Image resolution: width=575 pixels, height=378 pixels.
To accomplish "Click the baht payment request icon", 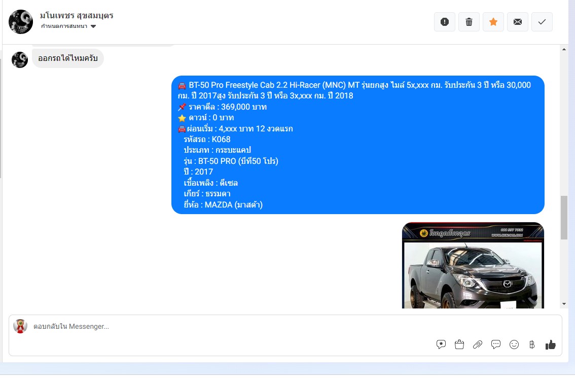I will (532, 344).
